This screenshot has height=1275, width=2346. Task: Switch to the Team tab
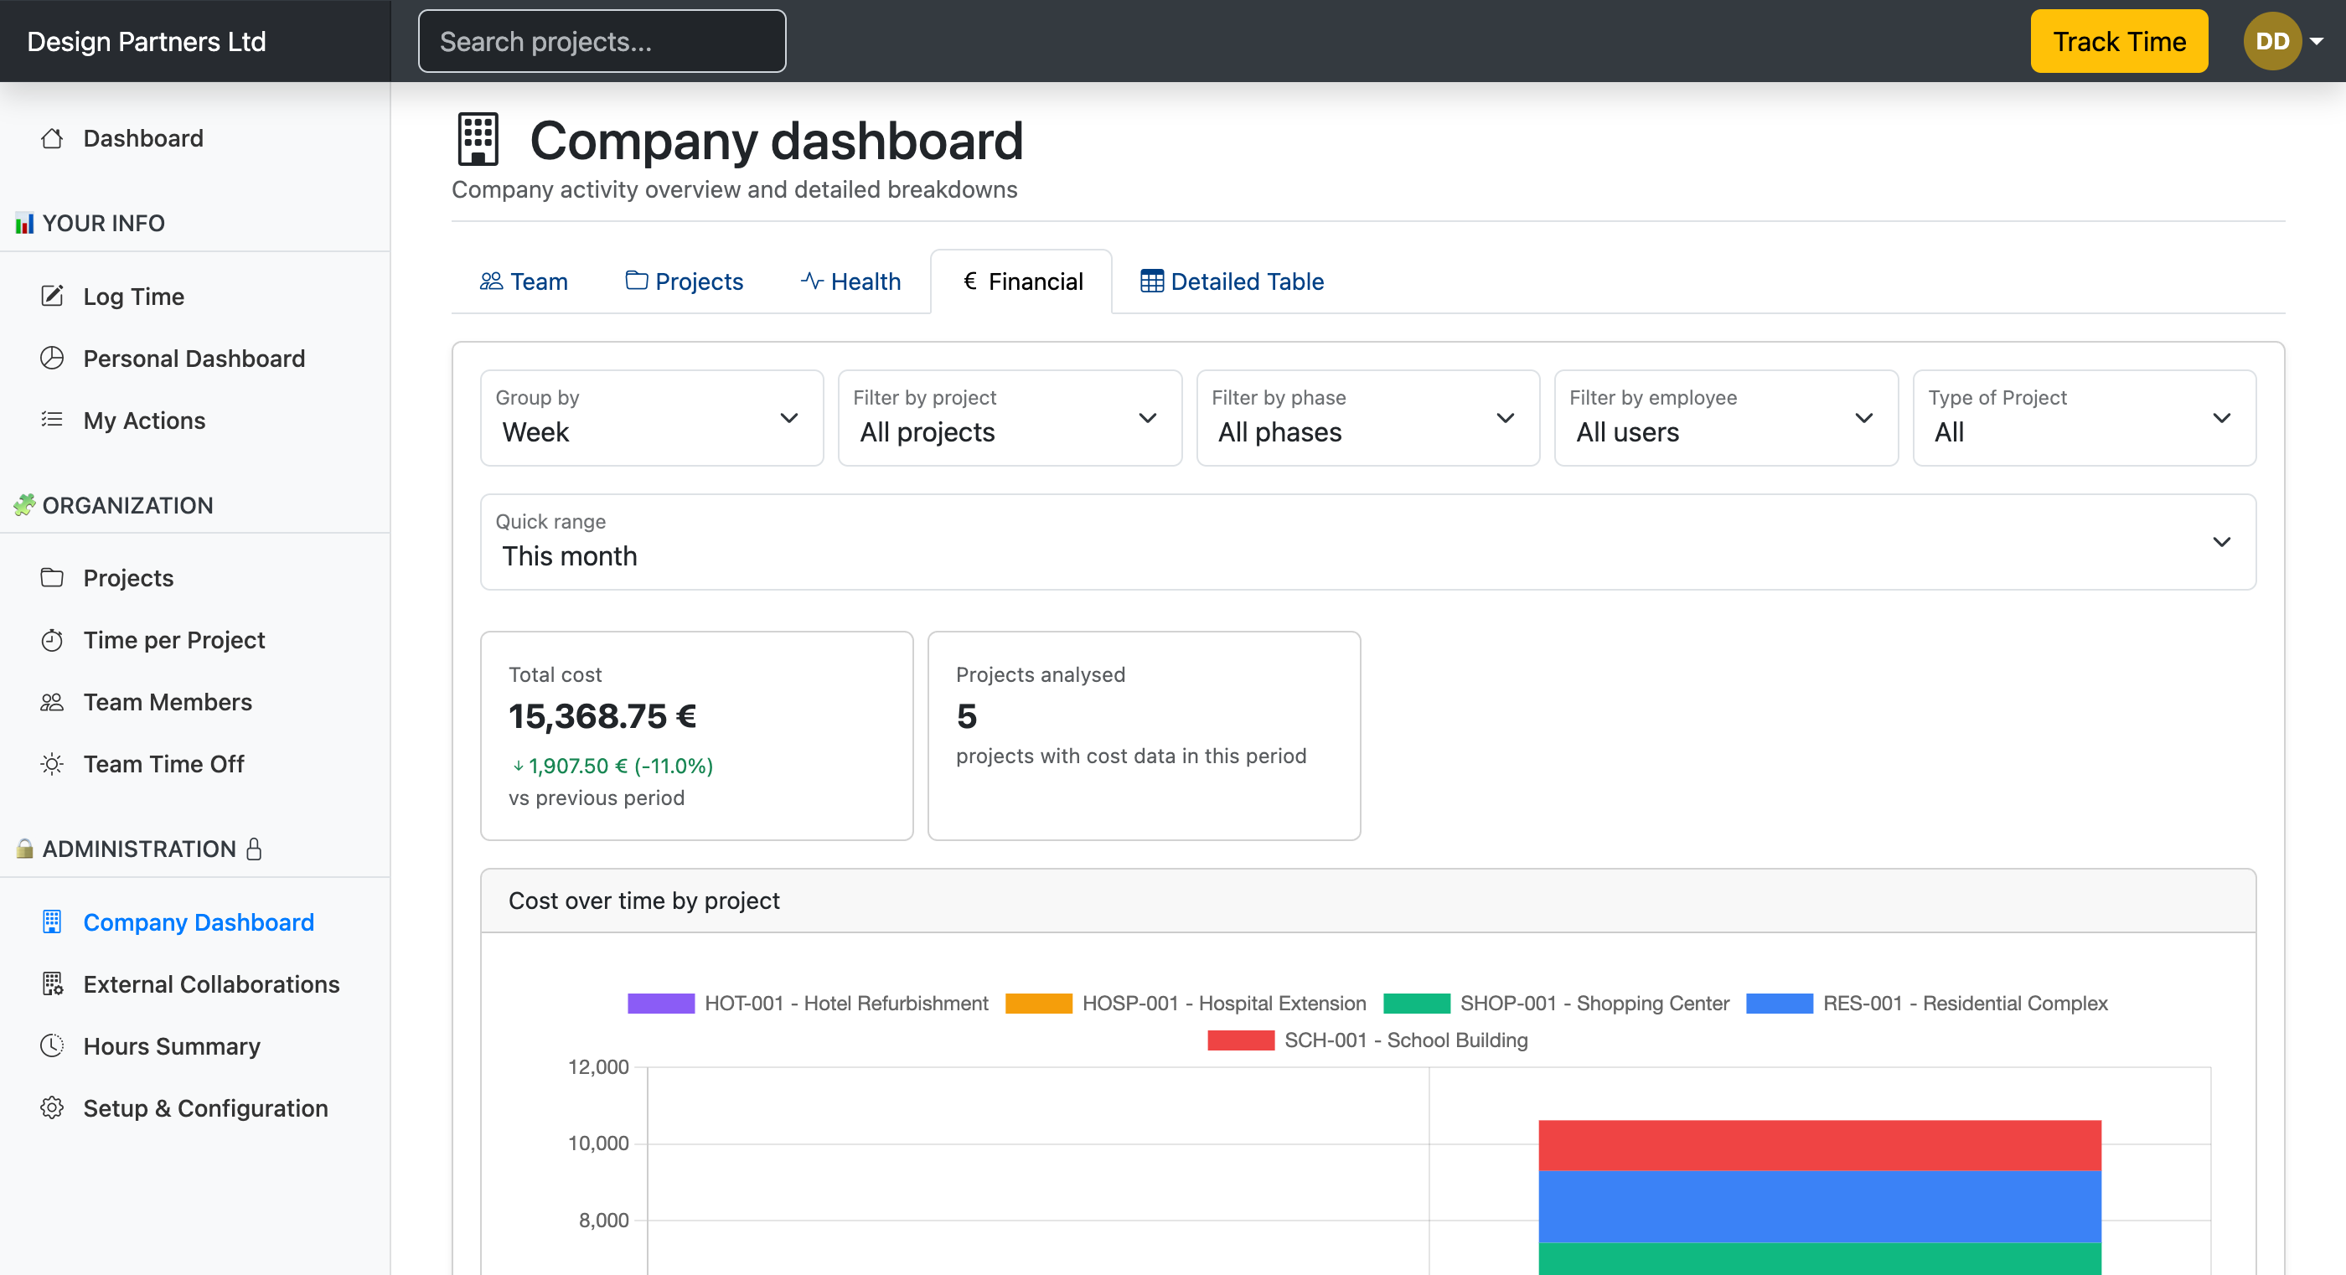524,281
